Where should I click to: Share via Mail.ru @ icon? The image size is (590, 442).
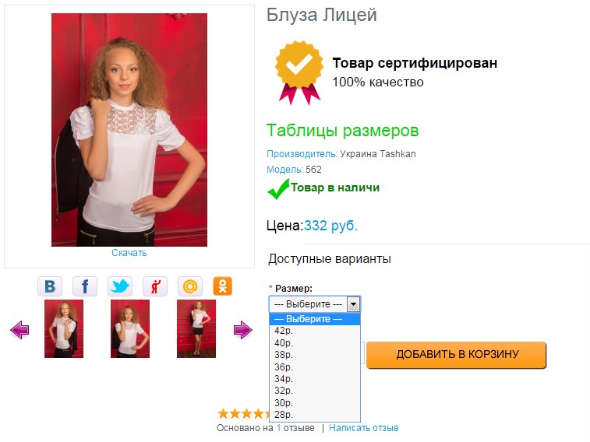pos(190,286)
